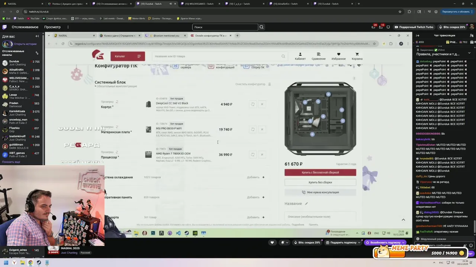Open IXBT_games channel in sidebar
Image resolution: width=476 pixels, height=267 pixels.
point(22,155)
